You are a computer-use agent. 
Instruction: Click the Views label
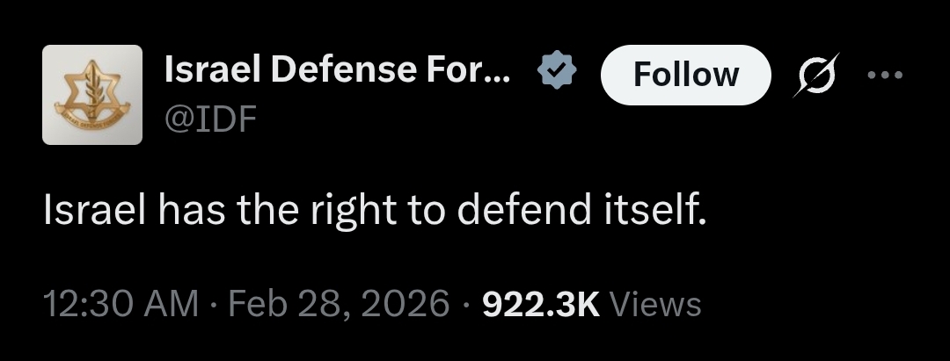coord(655,304)
